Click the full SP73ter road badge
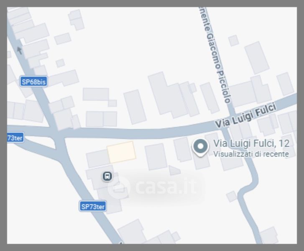Viewport: 304px width, 251px height. pyautogui.click(x=93, y=206)
